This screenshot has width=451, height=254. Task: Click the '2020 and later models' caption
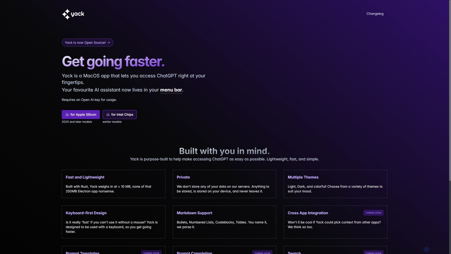point(77,122)
